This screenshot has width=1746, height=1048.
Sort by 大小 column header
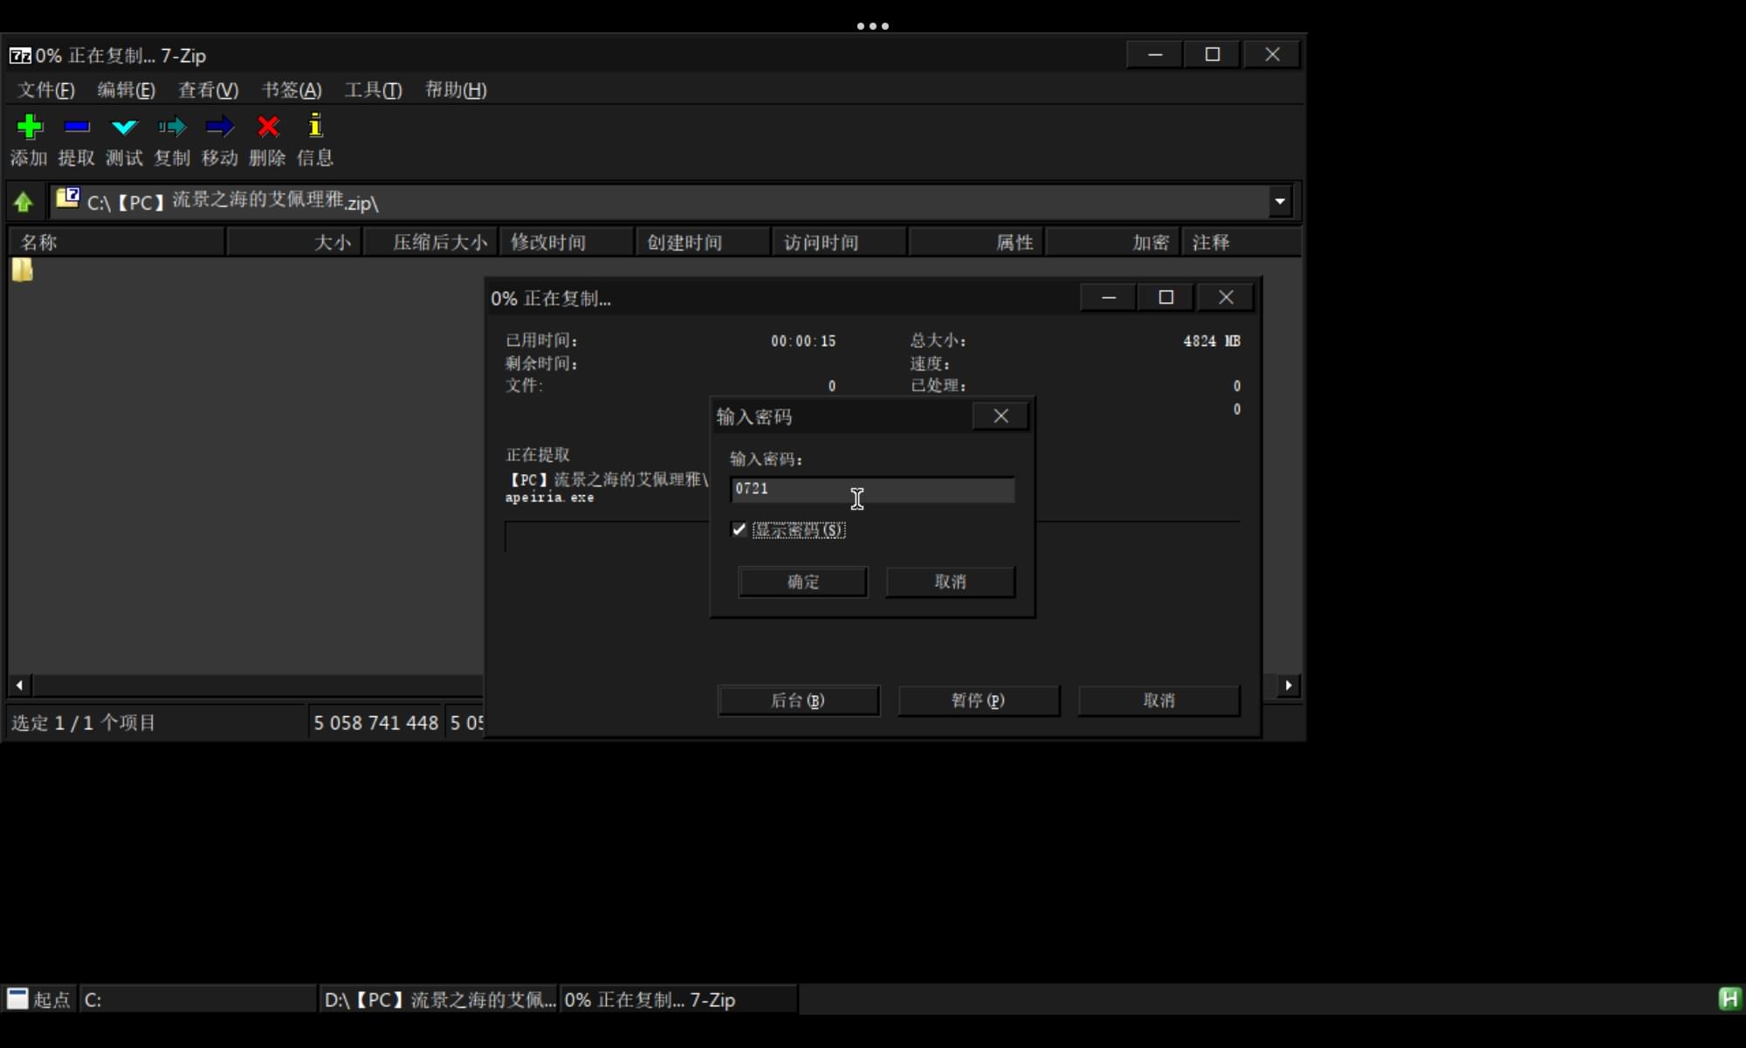click(294, 242)
